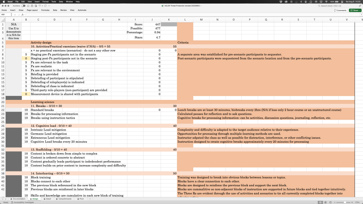The width and height of the screenshot is (363, 204).
Task: Switch to the Gissel sheet tab
Action: pos(48,199)
